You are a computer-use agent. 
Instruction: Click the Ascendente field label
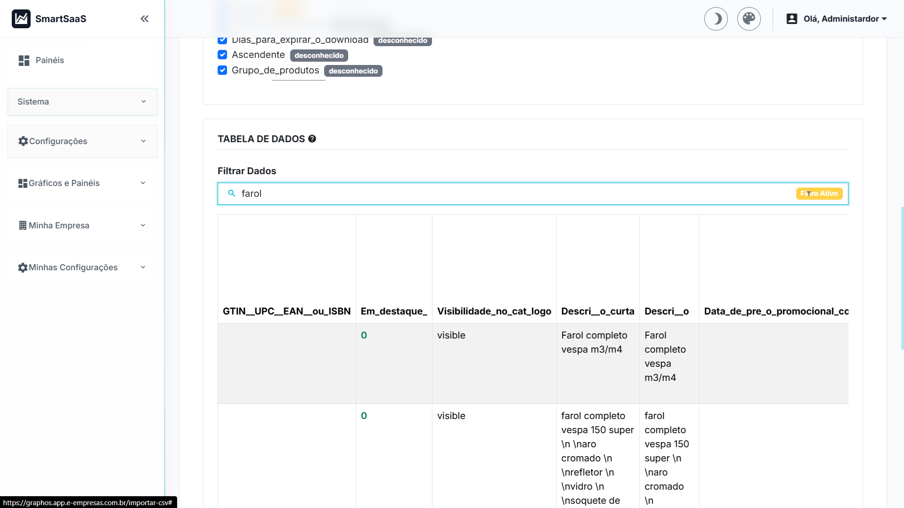click(258, 55)
